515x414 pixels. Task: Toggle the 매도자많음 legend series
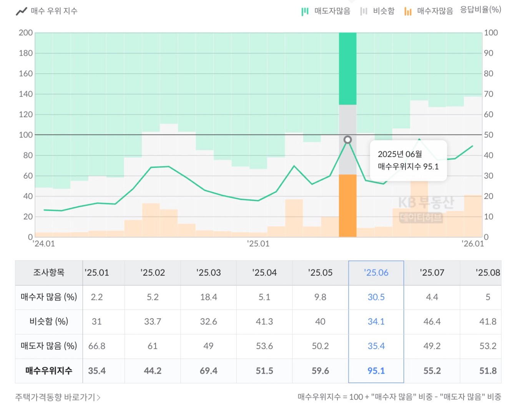332,11
